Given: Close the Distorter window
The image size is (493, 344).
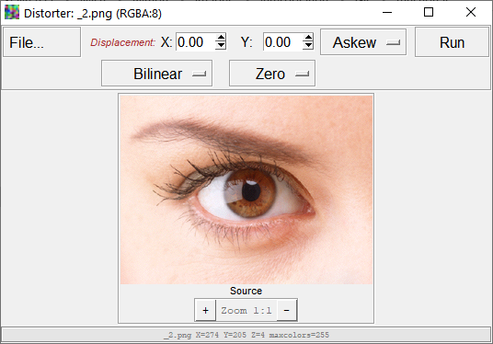Looking at the screenshot, I should 471,13.
